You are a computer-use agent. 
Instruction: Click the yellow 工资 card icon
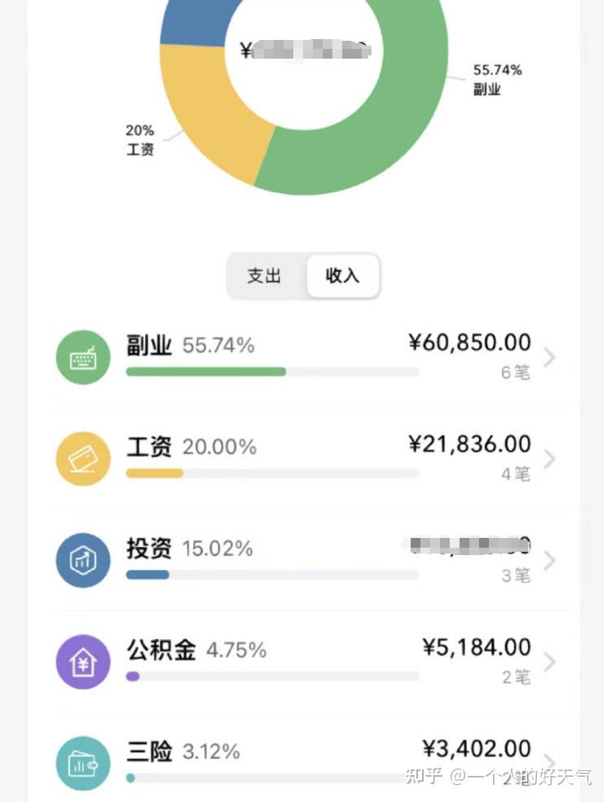coord(83,459)
